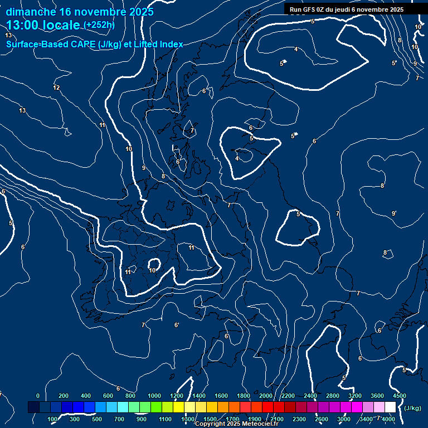
Task: Click the legend value '3400'
Action: point(366,419)
